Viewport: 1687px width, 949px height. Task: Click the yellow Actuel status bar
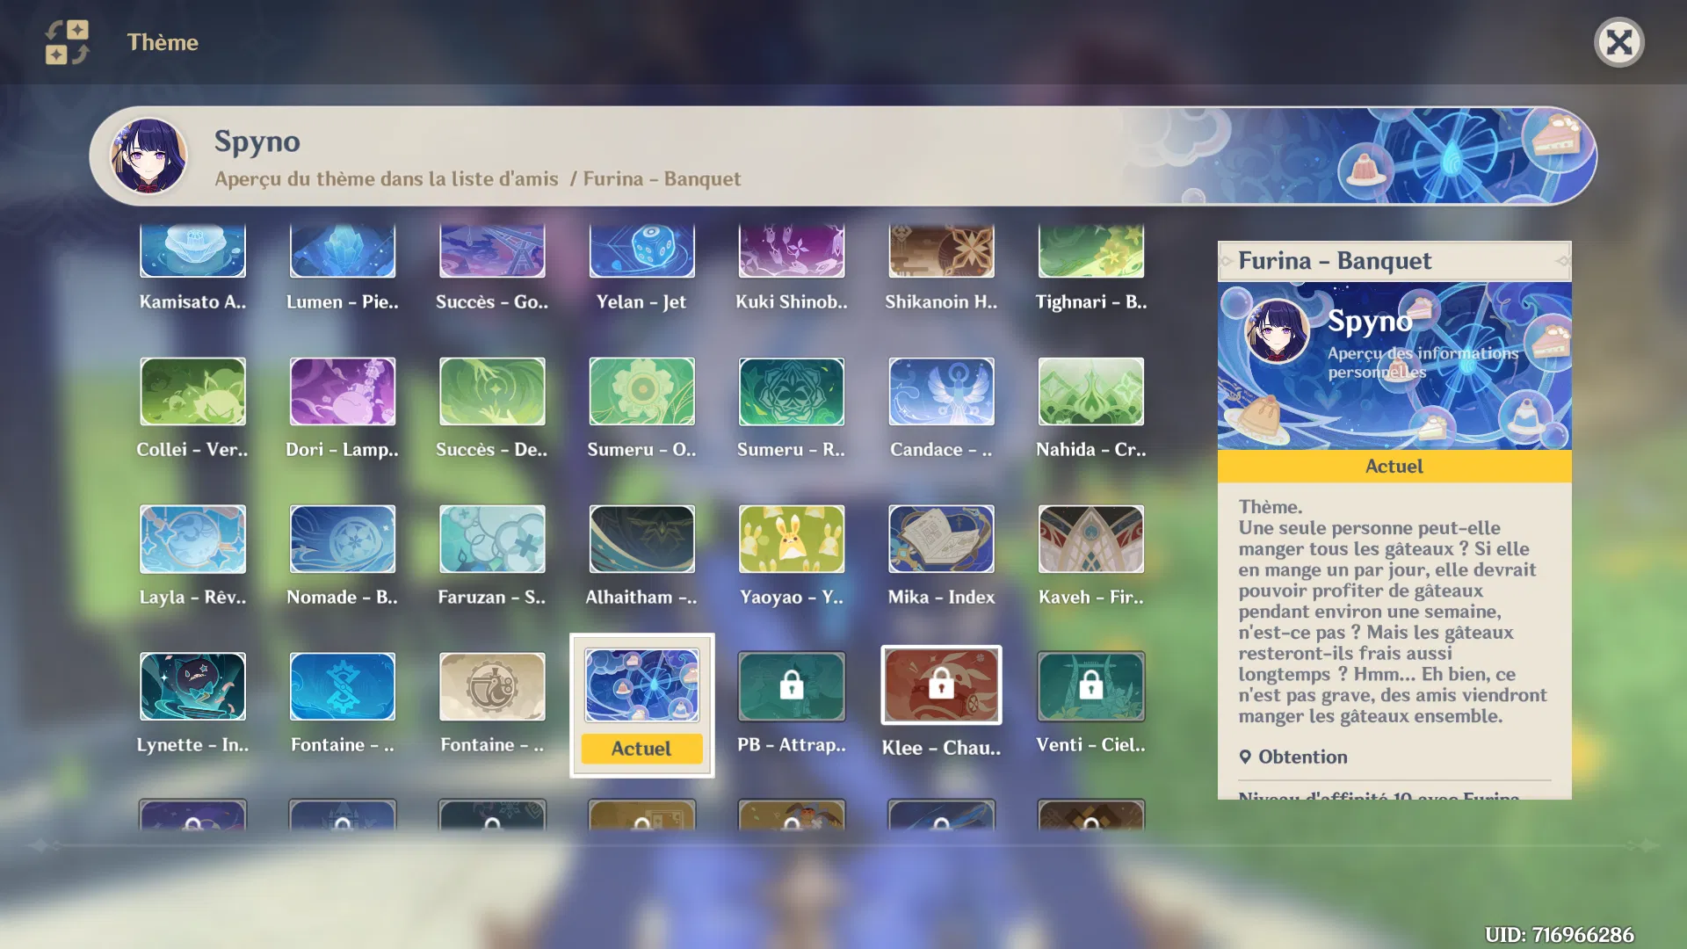coord(1394,467)
